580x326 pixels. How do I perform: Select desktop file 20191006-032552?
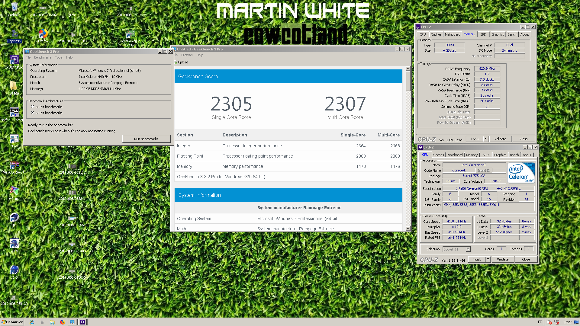click(x=72, y=221)
